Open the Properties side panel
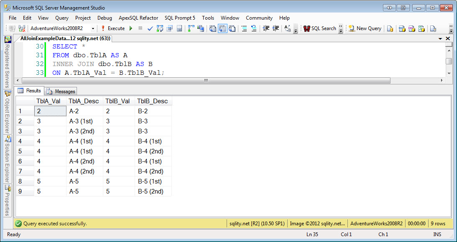This screenshot has height=242, width=457. tap(8, 200)
